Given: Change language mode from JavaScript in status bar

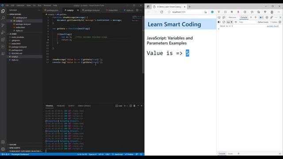Looking at the screenshot, I should pos(117,154).
